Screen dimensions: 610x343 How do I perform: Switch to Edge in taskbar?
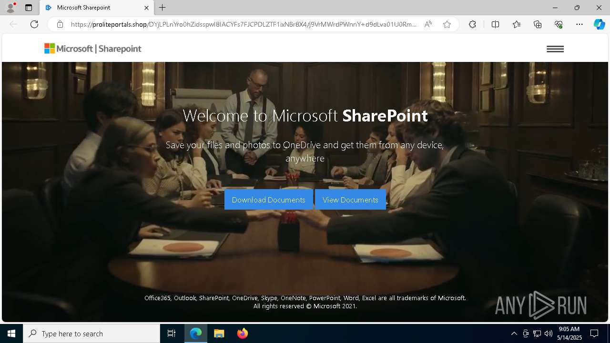[196, 333]
